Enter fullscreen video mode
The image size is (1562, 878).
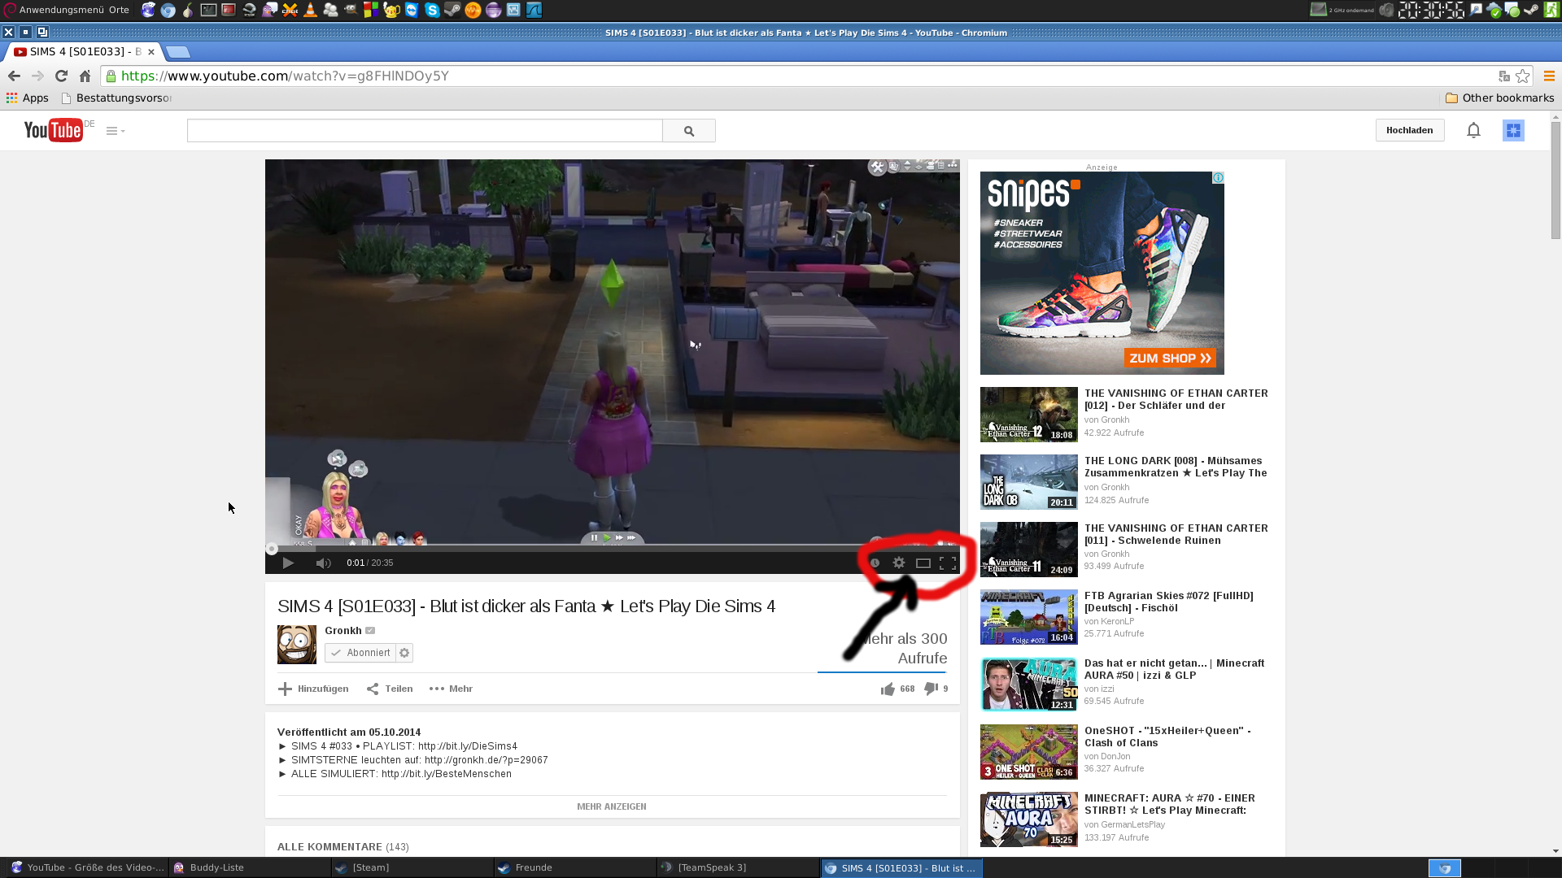[x=948, y=563]
